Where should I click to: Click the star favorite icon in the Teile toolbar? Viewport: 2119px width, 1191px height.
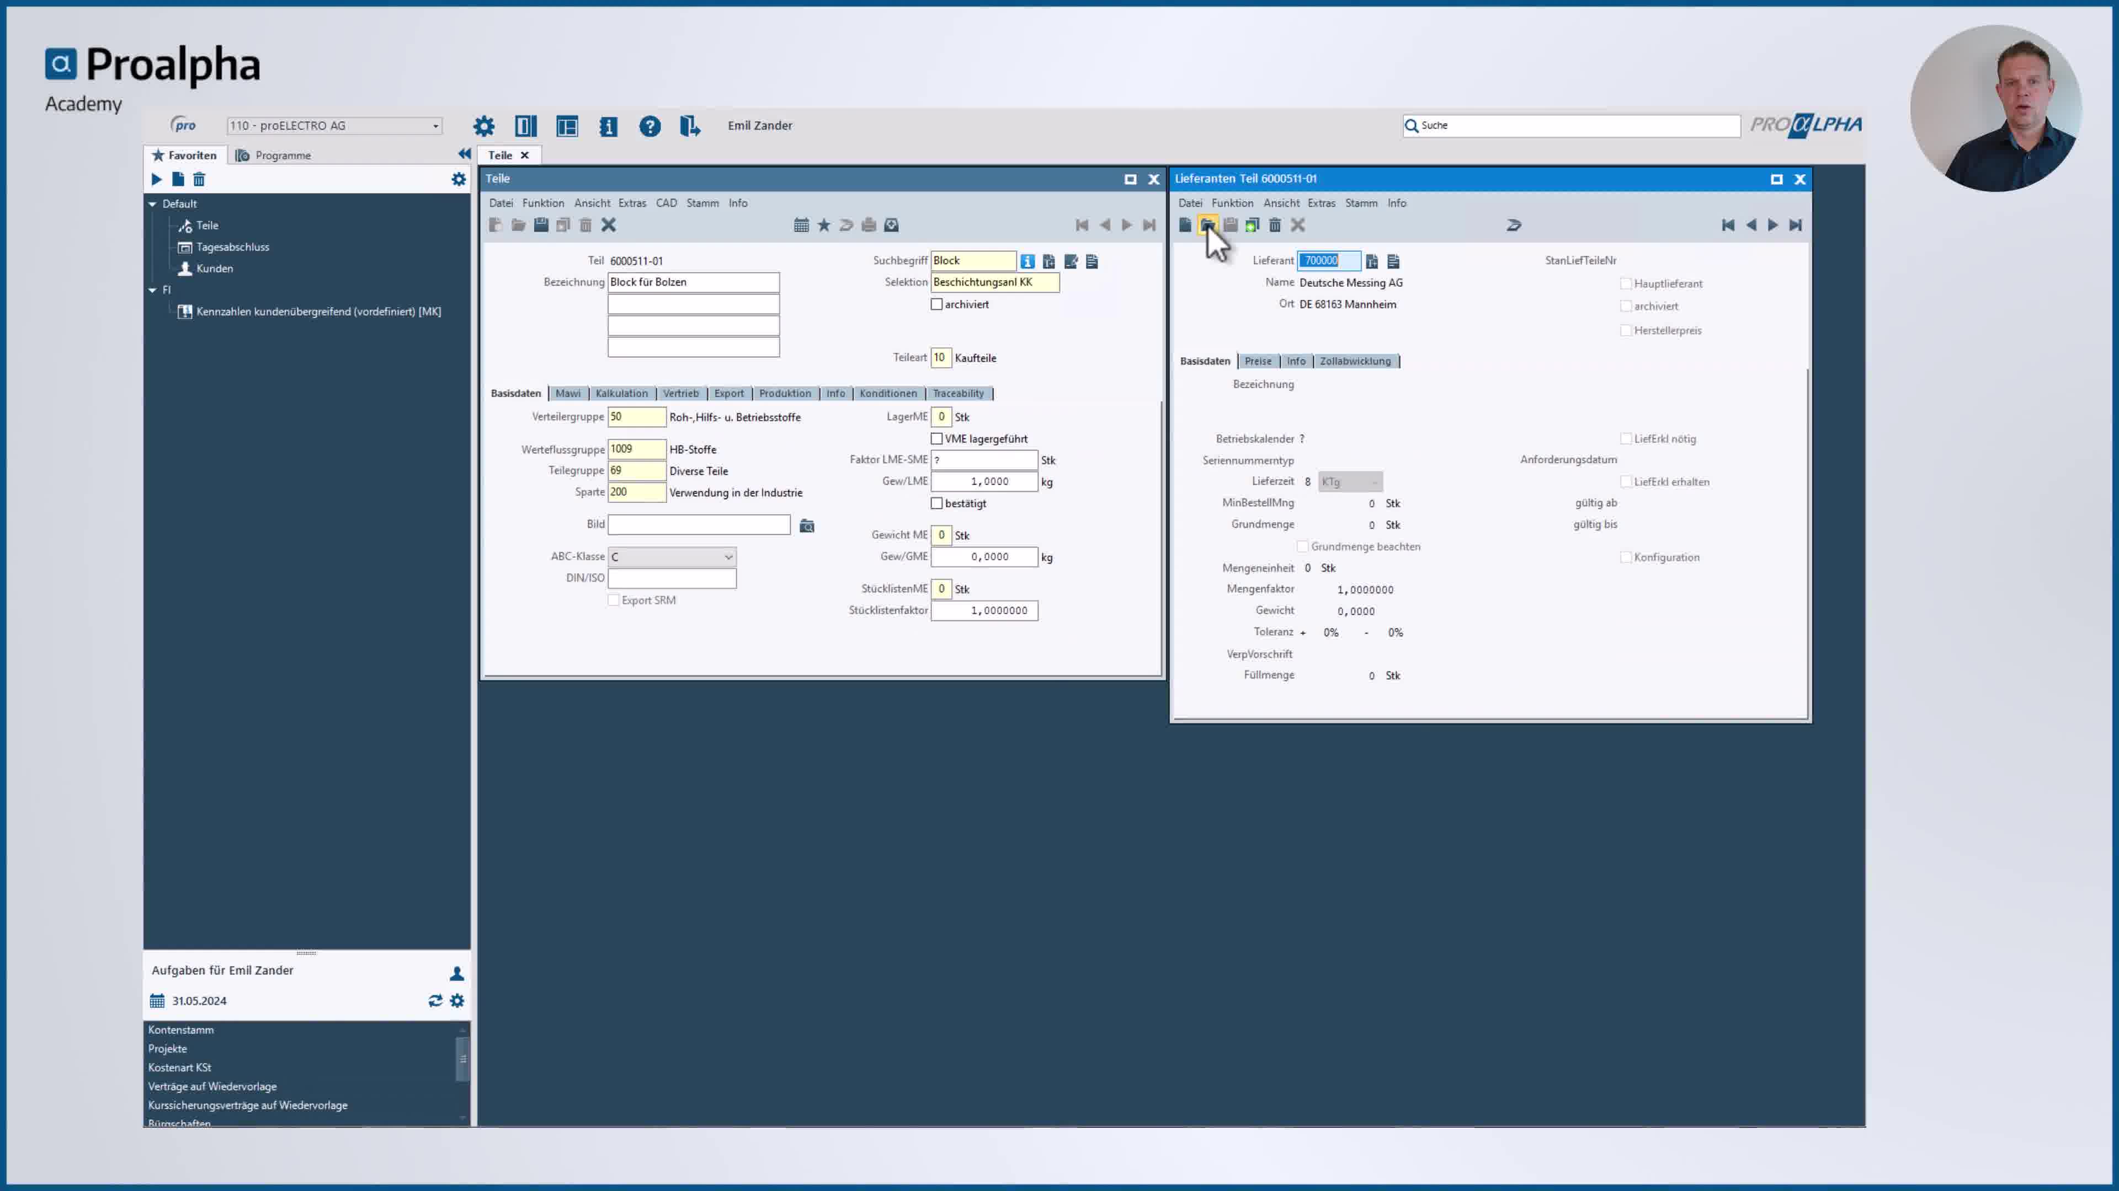pos(823,225)
